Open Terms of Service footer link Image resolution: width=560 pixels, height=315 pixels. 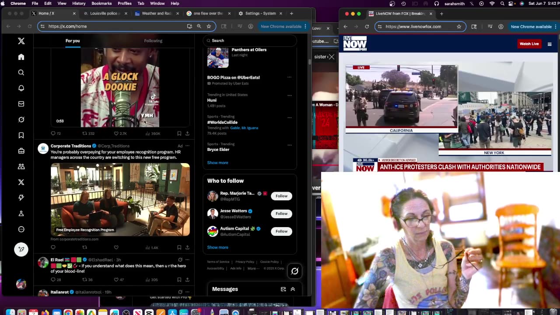tap(218, 262)
